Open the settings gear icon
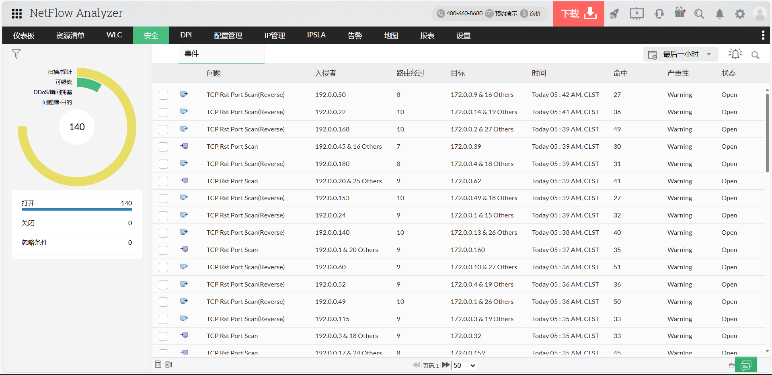This screenshot has width=772, height=375. 740,14
